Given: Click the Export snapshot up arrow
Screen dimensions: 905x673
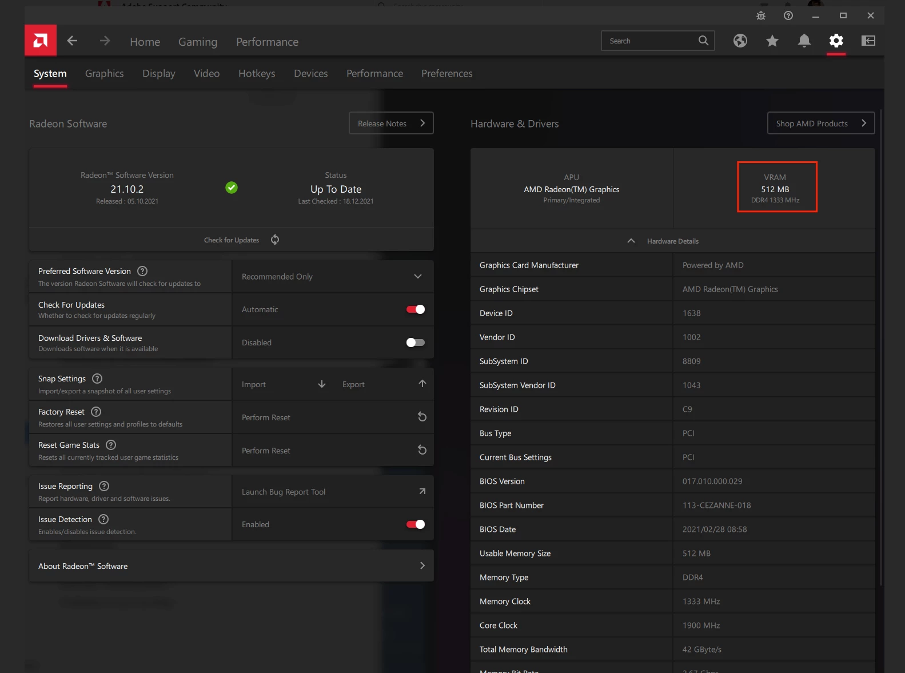Looking at the screenshot, I should pos(422,384).
